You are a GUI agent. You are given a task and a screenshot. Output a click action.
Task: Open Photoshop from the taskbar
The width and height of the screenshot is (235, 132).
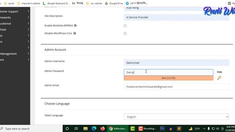(162, 129)
